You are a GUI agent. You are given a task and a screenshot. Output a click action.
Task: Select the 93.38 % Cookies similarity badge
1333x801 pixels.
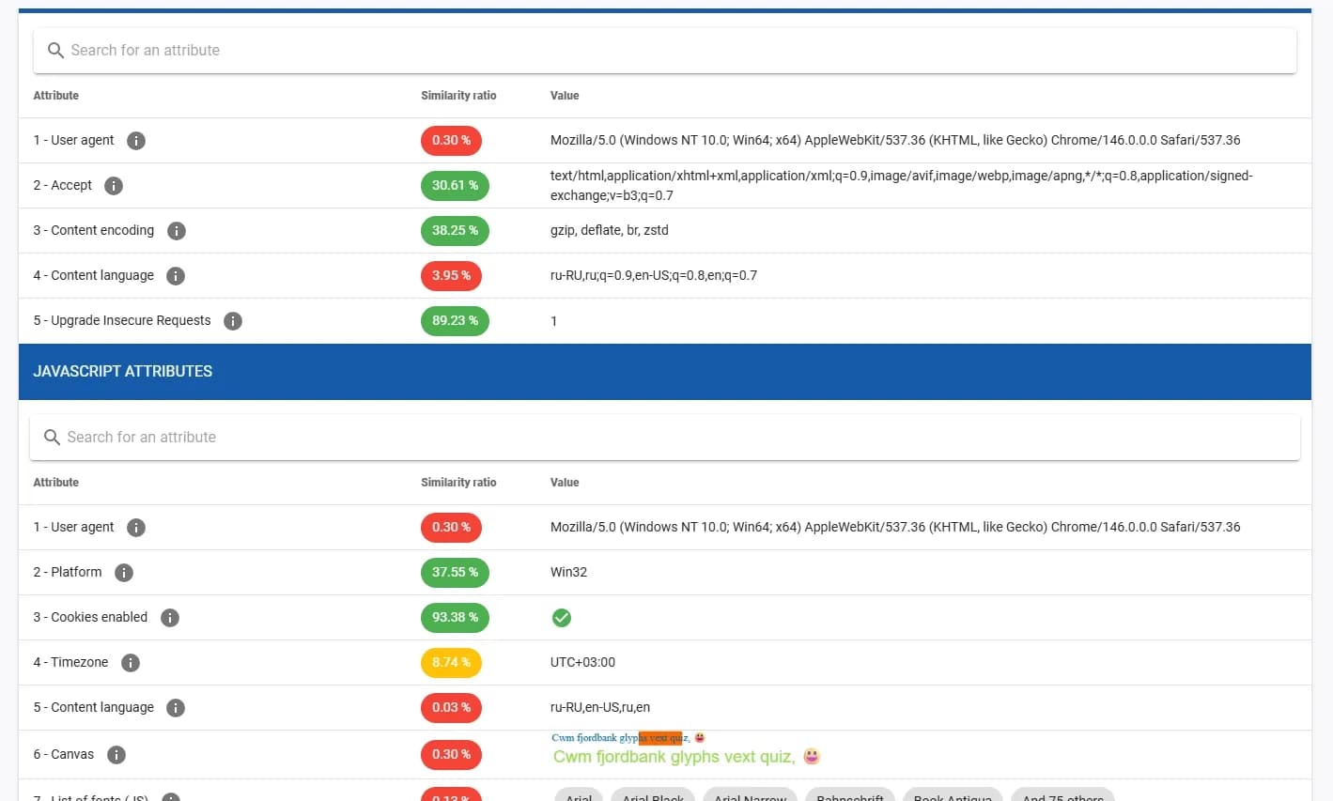pyautogui.click(x=455, y=618)
